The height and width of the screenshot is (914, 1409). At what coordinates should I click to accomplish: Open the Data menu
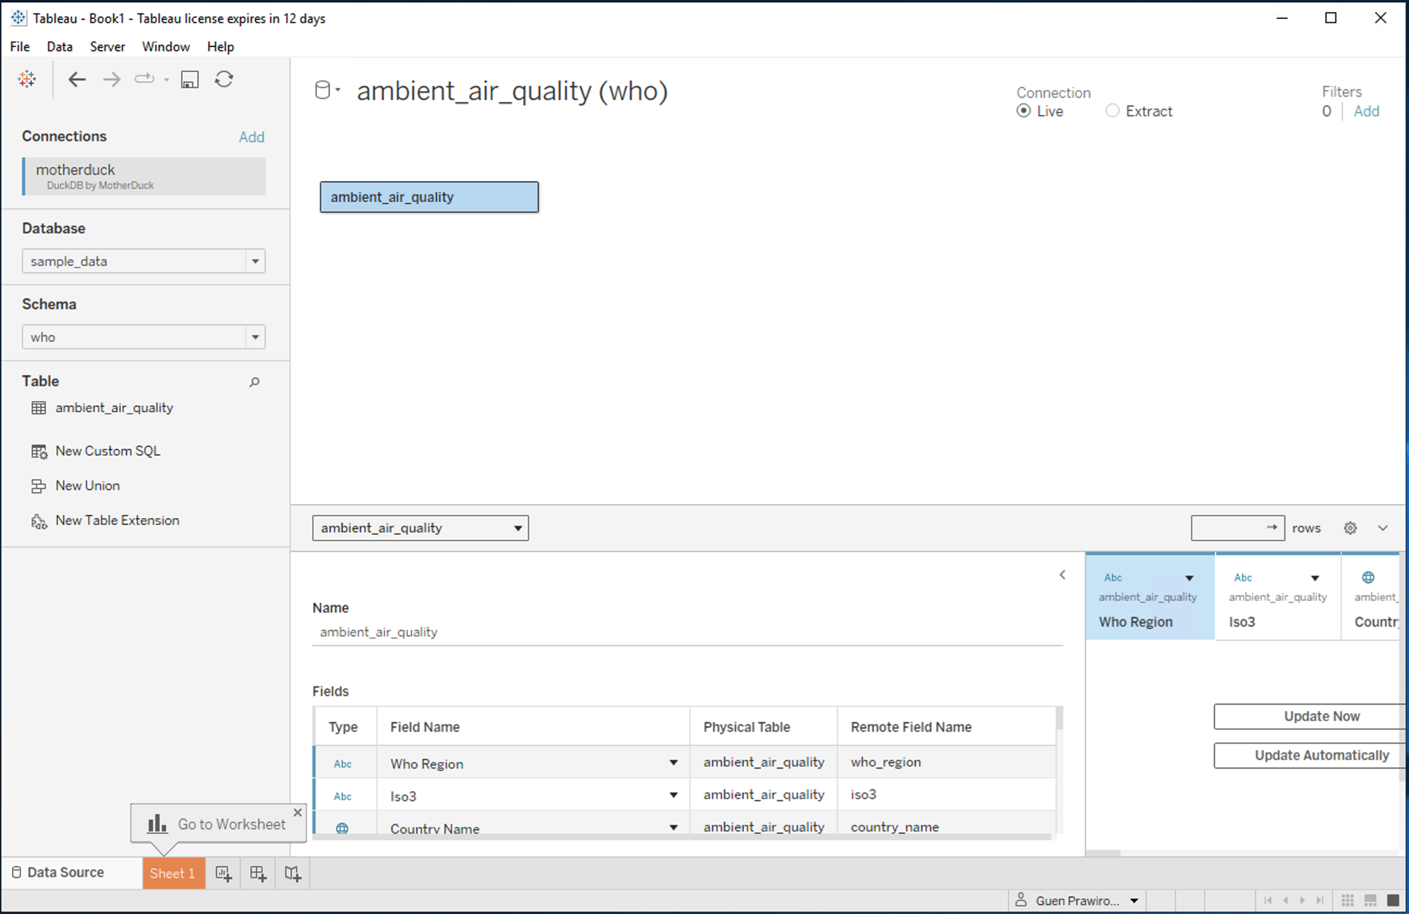click(x=60, y=47)
